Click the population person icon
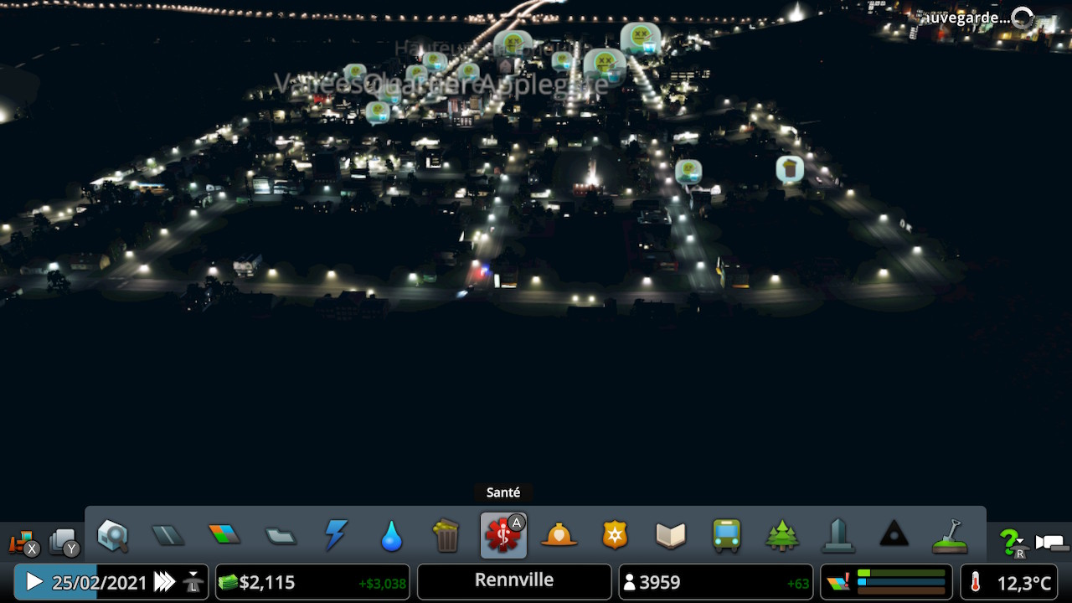The width and height of the screenshot is (1072, 603). [x=629, y=582]
